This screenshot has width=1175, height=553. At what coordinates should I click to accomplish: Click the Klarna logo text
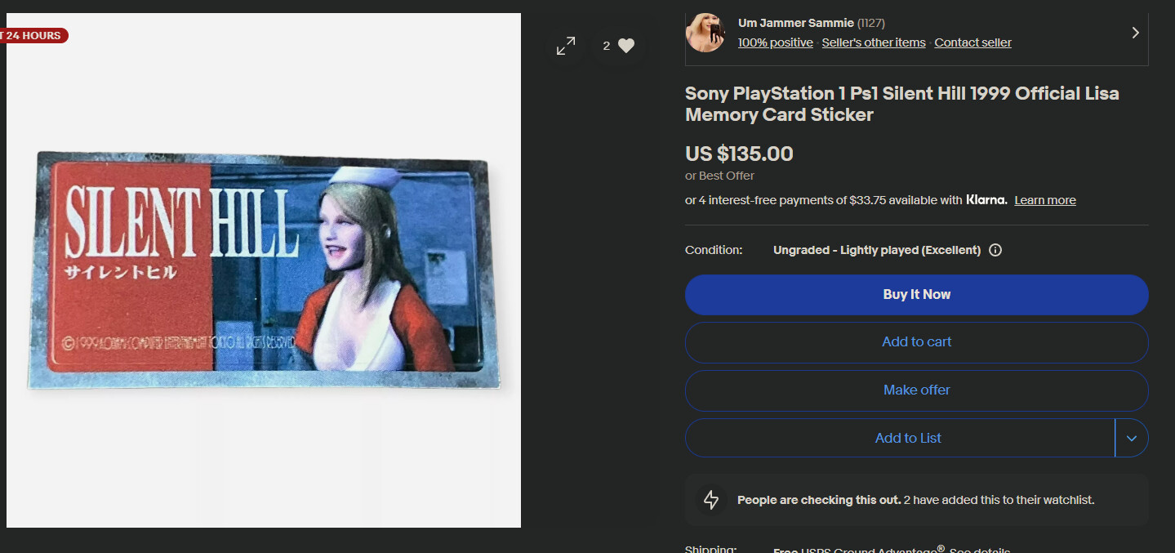tap(986, 200)
